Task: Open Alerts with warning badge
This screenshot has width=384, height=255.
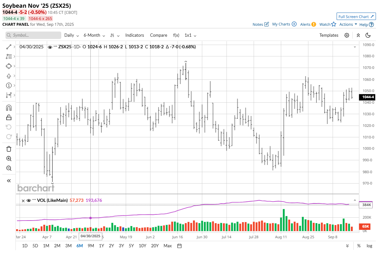Action: (x=308, y=24)
